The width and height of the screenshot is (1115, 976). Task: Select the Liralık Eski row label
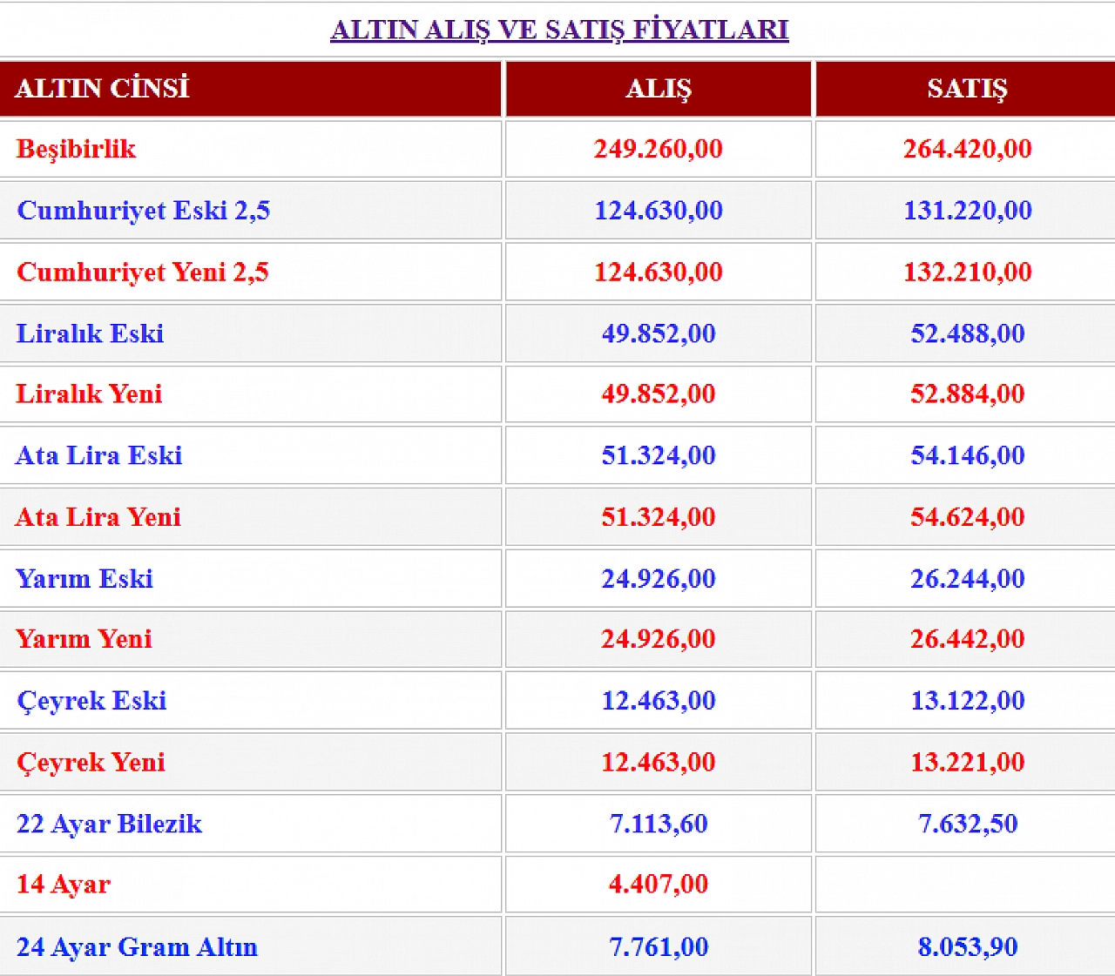point(90,333)
